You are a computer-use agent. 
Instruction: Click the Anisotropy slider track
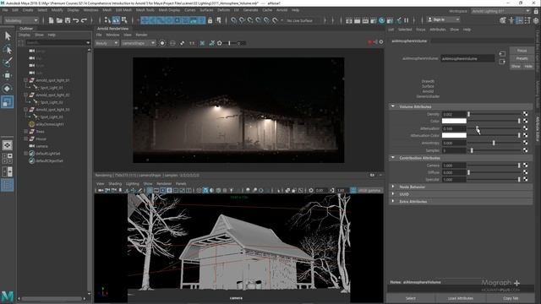tap(494, 143)
